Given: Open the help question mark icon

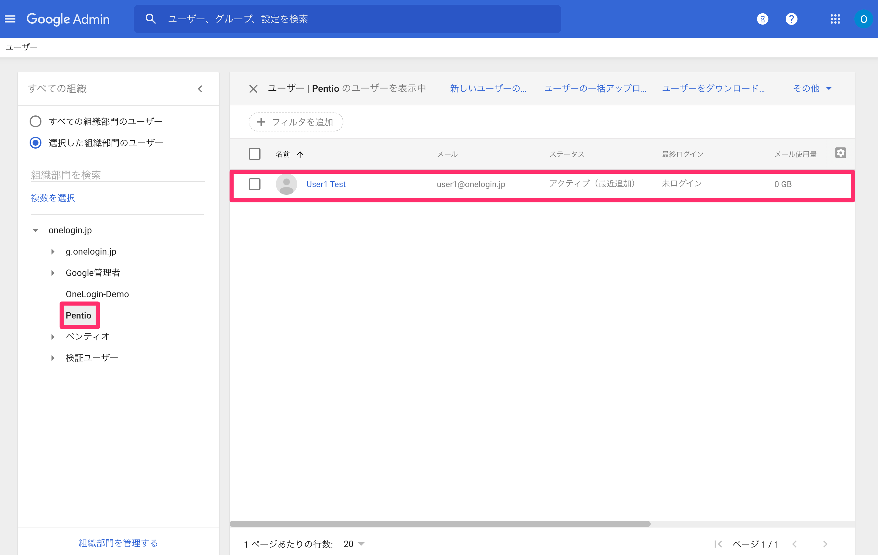Looking at the screenshot, I should pyautogui.click(x=791, y=19).
